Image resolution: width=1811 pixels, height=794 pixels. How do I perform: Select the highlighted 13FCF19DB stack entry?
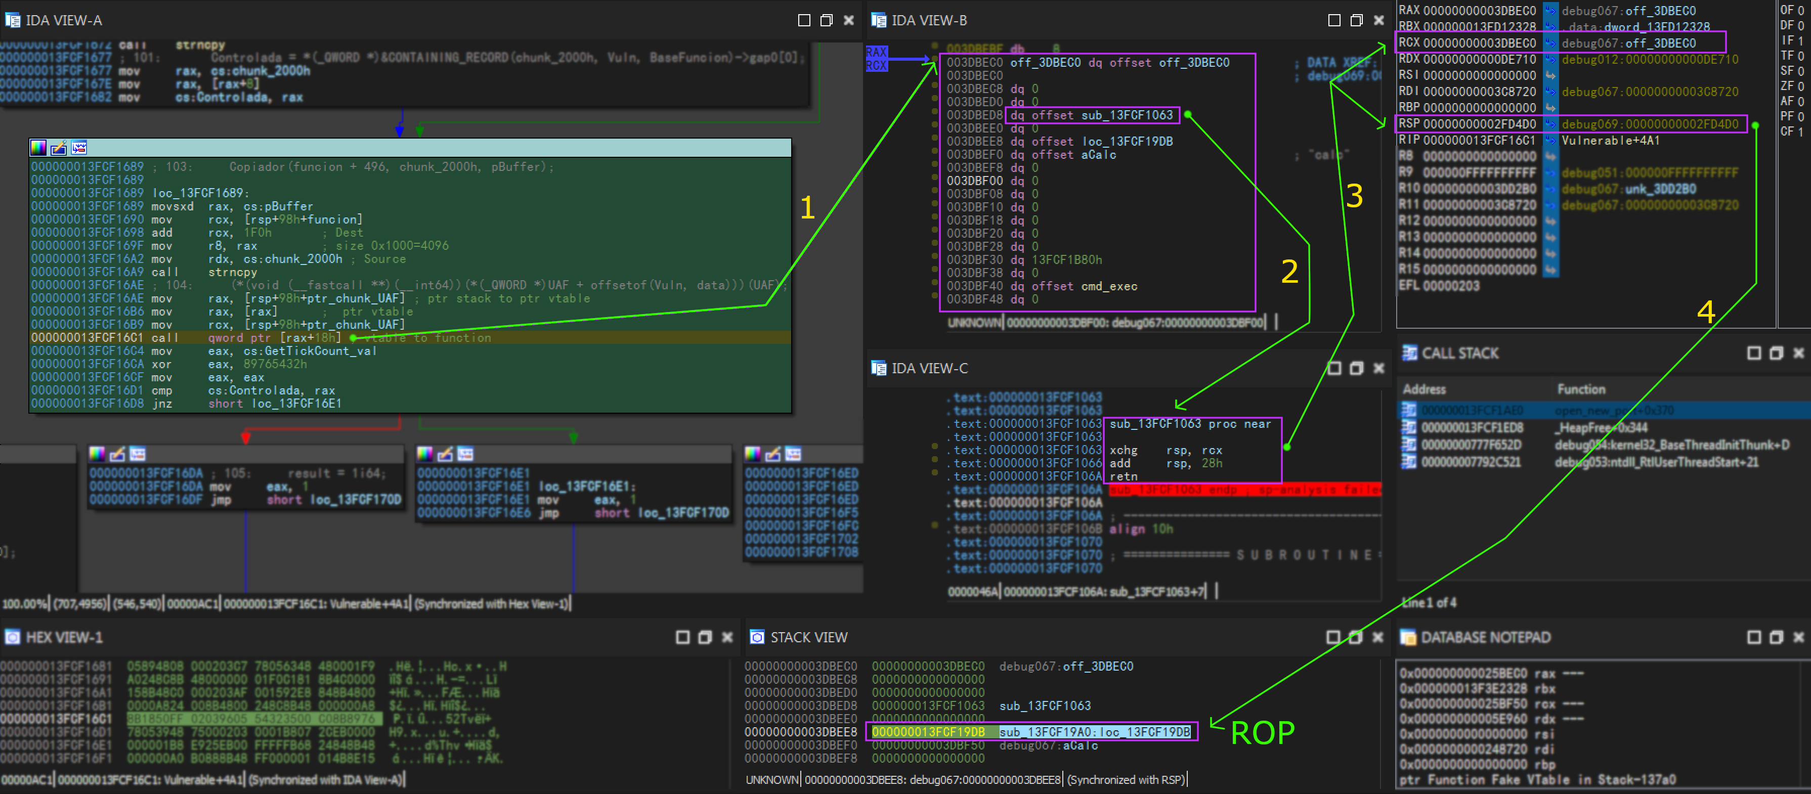pos(928,732)
